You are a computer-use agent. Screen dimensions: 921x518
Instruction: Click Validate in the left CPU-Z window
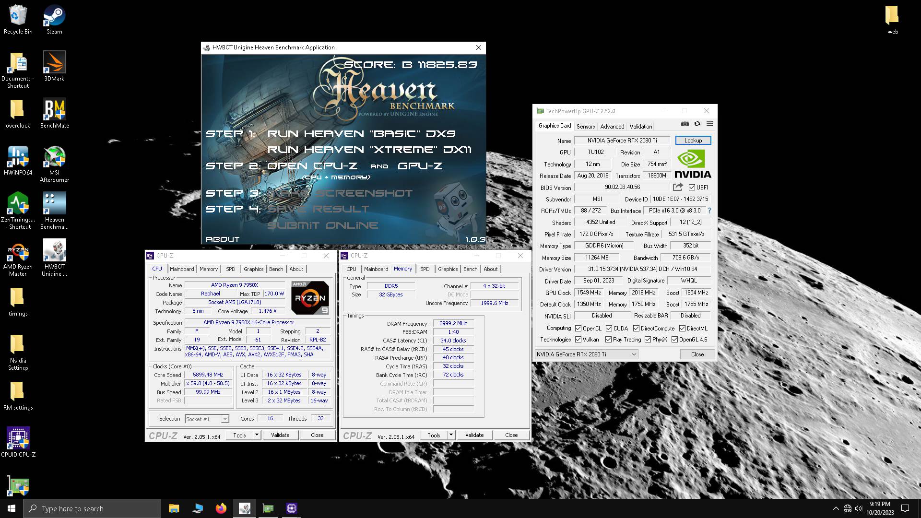pyautogui.click(x=280, y=435)
